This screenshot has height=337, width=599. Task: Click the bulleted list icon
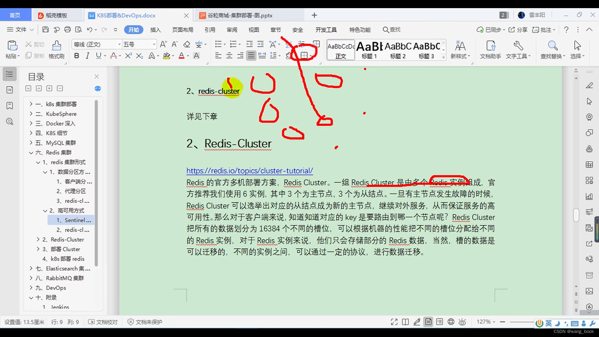(218, 44)
